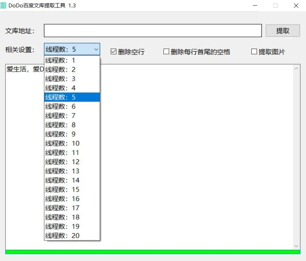Click the text area scroll up arrow
Screen dimensions: 306x261
coord(296,68)
